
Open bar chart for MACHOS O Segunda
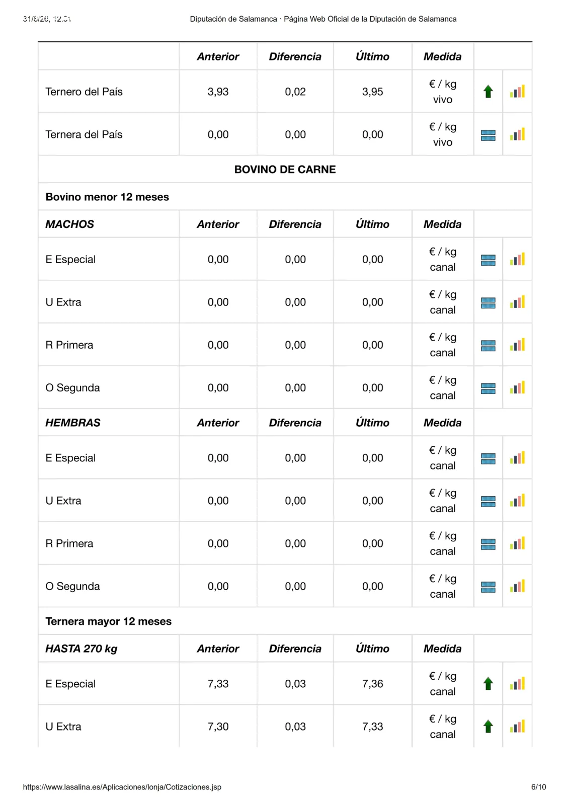coord(517,387)
